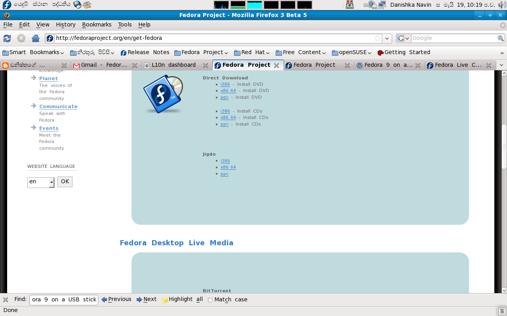Toggle Match case checkbox

tap(210, 300)
